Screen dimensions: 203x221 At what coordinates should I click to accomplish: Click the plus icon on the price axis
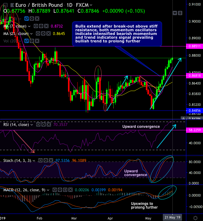(183, 118)
